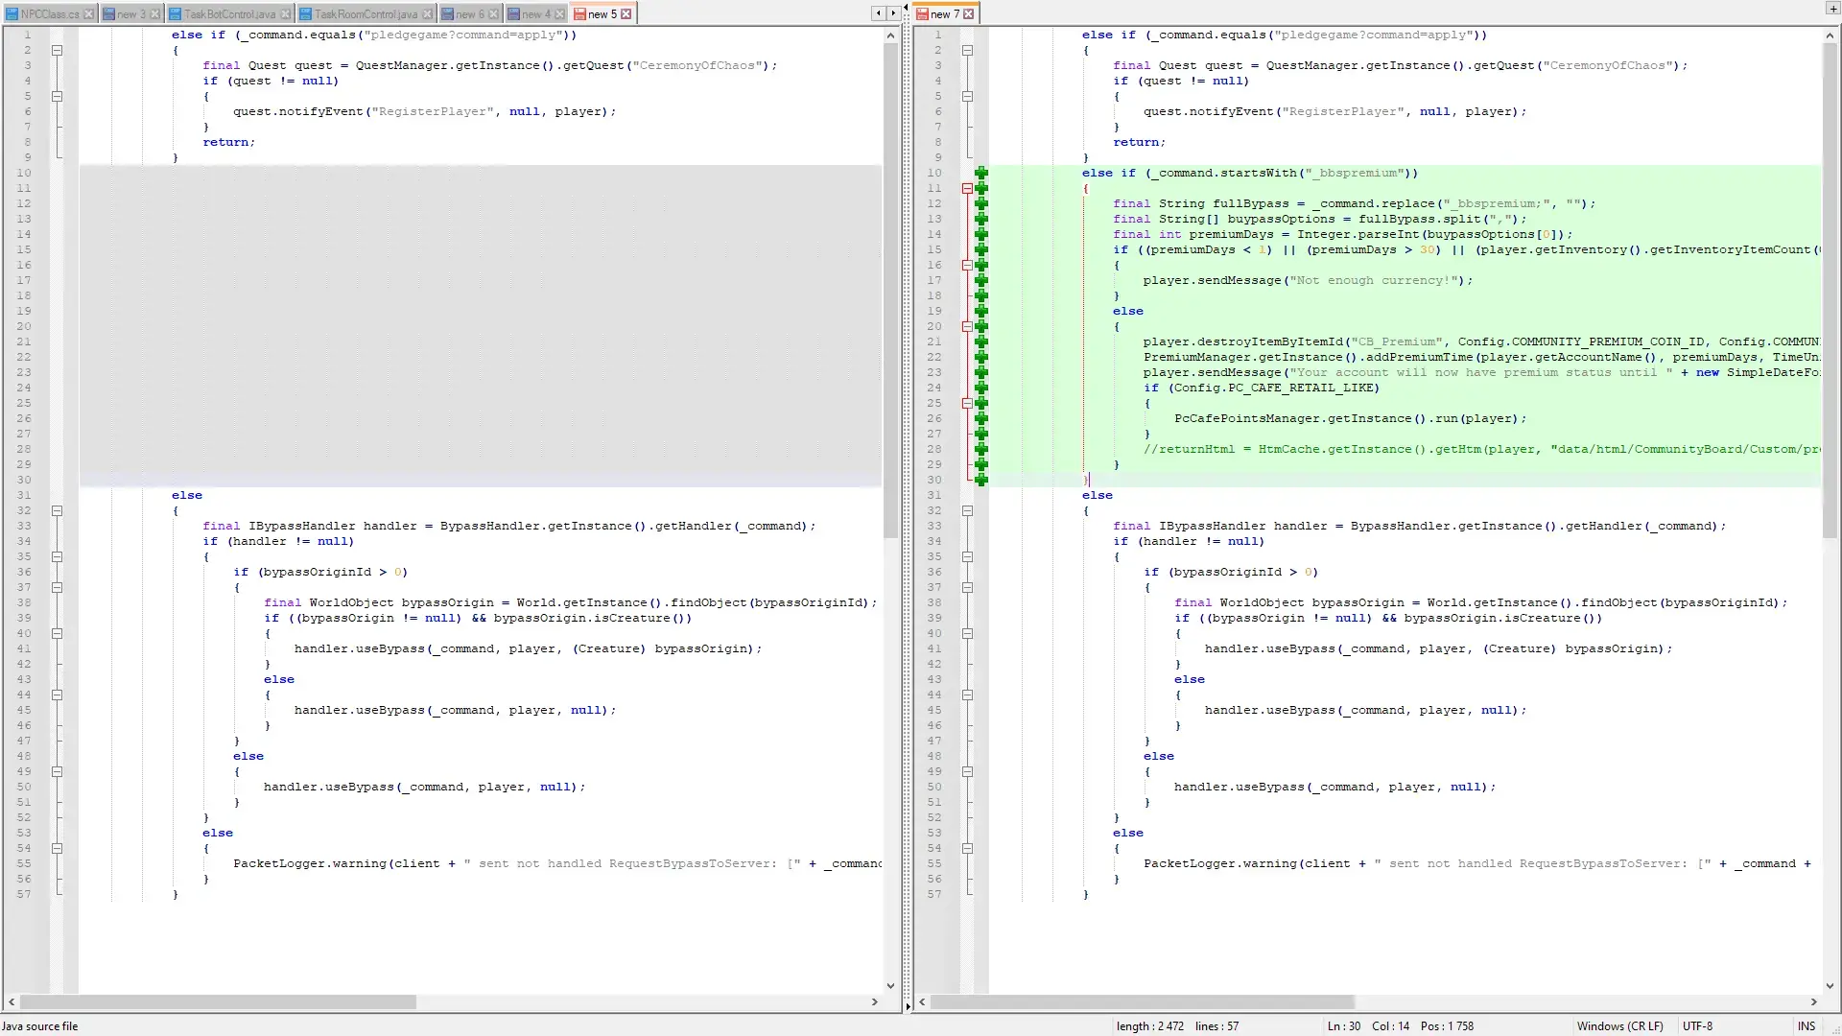Collapse the line 44 fold in right pane

point(967,695)
